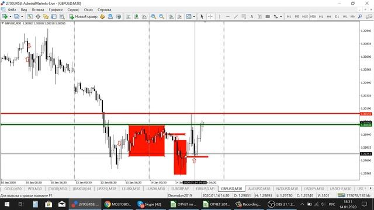Select the trendline drawing tool

[236, 16]
